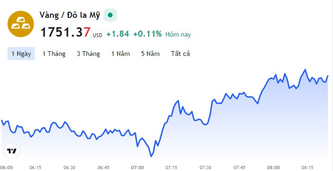The width and height of the screenshot is (333, 171).
Task: Switch to the 1 Tháng range
Action: pyautogui.click(x=54, y=54)
